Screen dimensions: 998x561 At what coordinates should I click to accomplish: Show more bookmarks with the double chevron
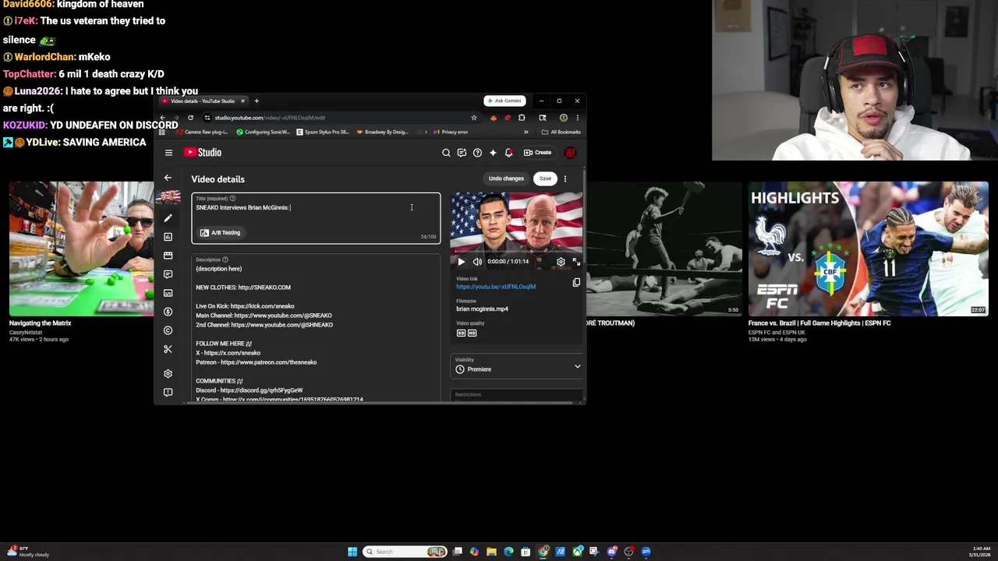[x=526, y=132]
